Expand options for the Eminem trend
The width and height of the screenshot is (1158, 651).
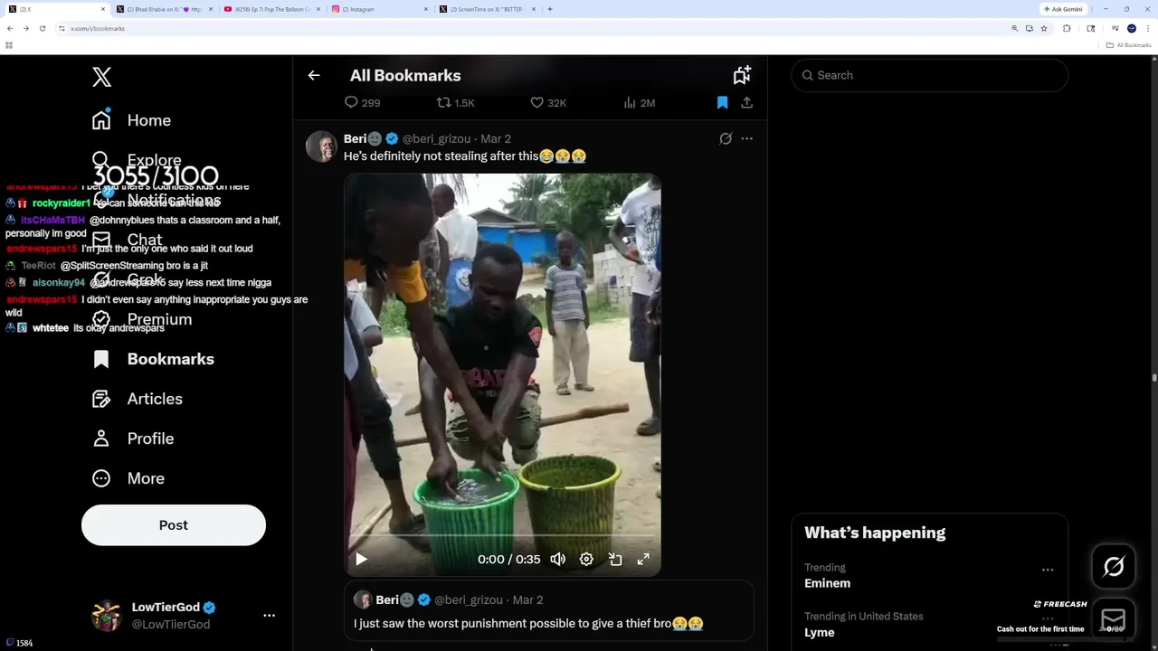pos(1048,570)
